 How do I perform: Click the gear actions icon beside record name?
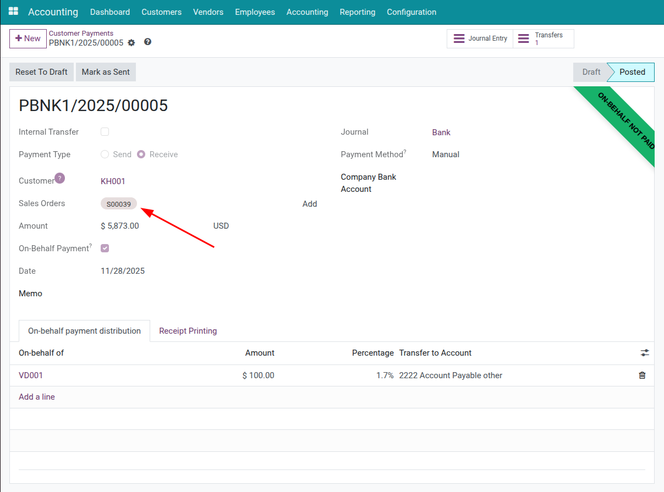point(131,43)
